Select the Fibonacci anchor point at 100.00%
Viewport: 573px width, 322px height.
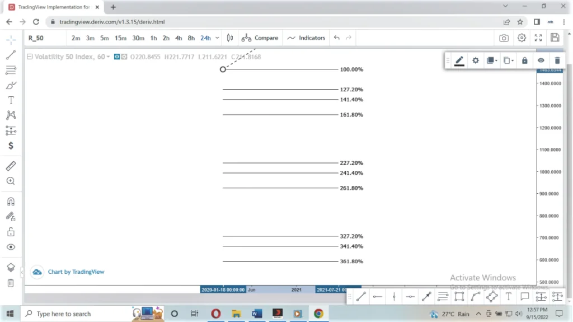pyautogui.click(x=223, y=69)
